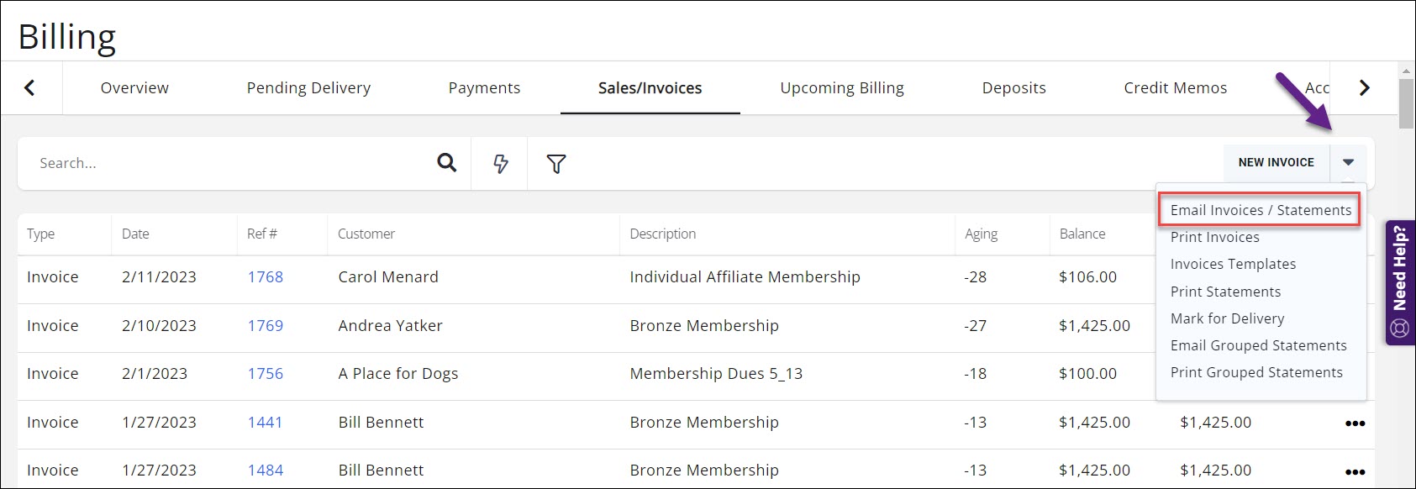The image size is (1416, 489).
Task: Open quick actions lightning bolt icon
Action: [501, 163]
